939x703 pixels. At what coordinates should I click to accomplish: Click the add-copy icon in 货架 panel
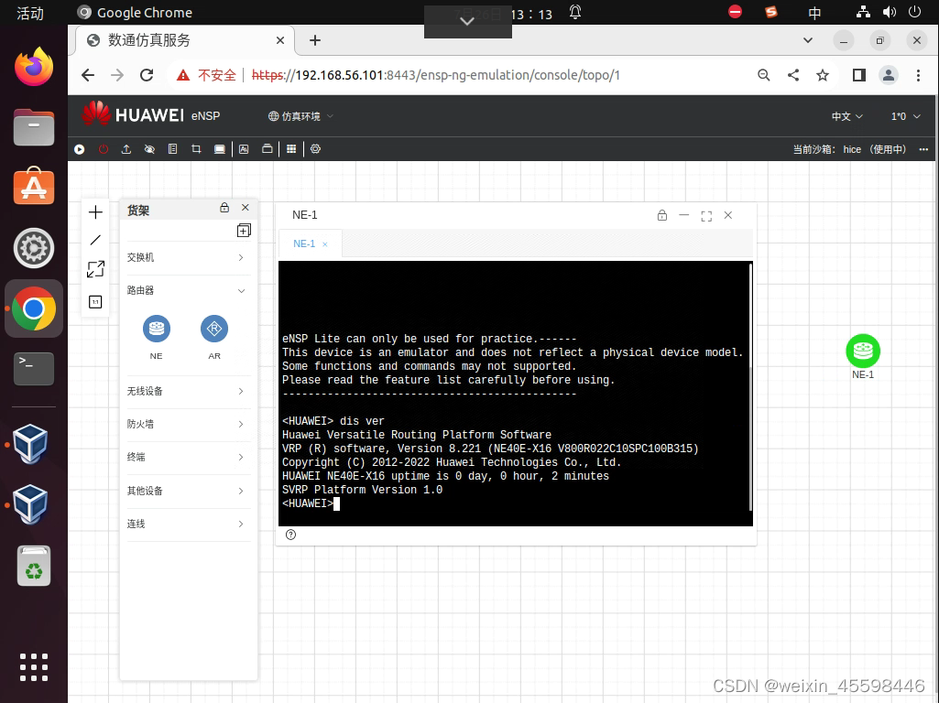click(244, 231)
